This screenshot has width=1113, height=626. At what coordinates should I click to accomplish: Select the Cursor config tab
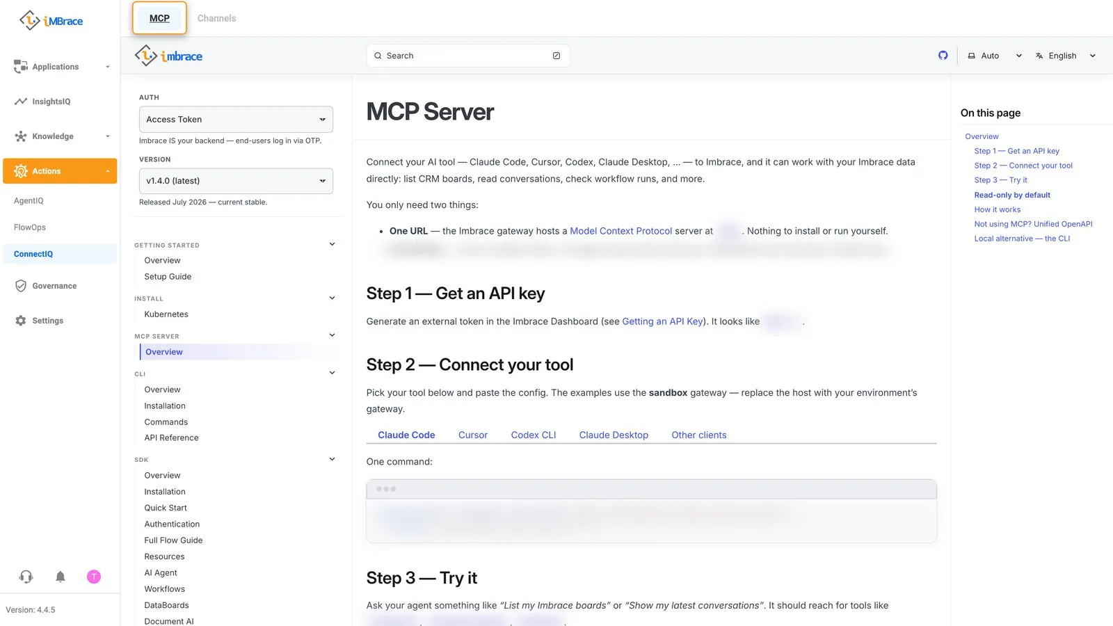tap(473, 435)
